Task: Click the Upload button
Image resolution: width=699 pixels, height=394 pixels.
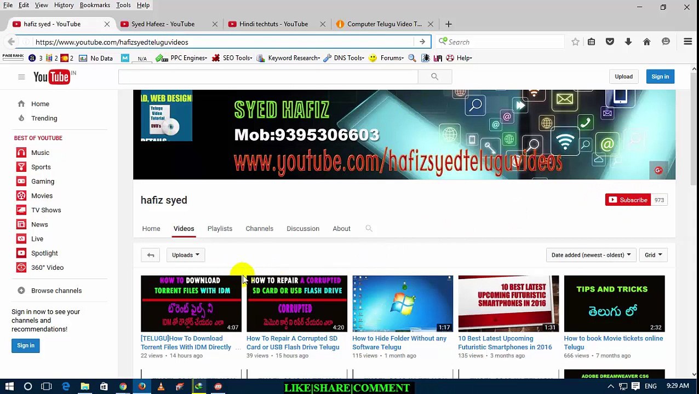Action: (623, 77)
